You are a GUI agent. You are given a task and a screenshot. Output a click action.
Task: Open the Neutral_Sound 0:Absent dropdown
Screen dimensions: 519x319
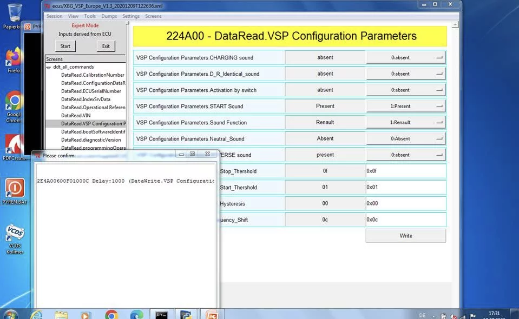tap(406, 138)
